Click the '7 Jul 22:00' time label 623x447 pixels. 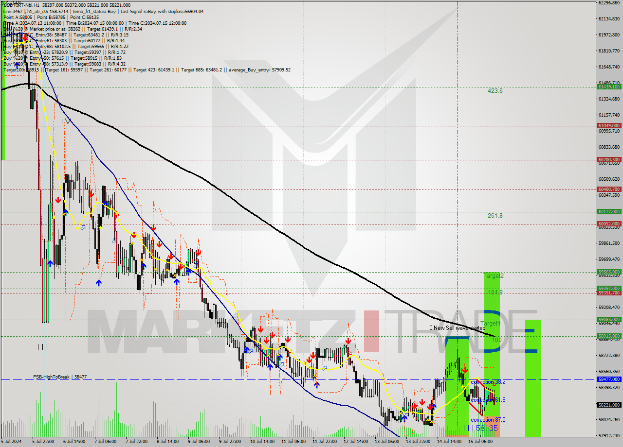pos(137,442)
